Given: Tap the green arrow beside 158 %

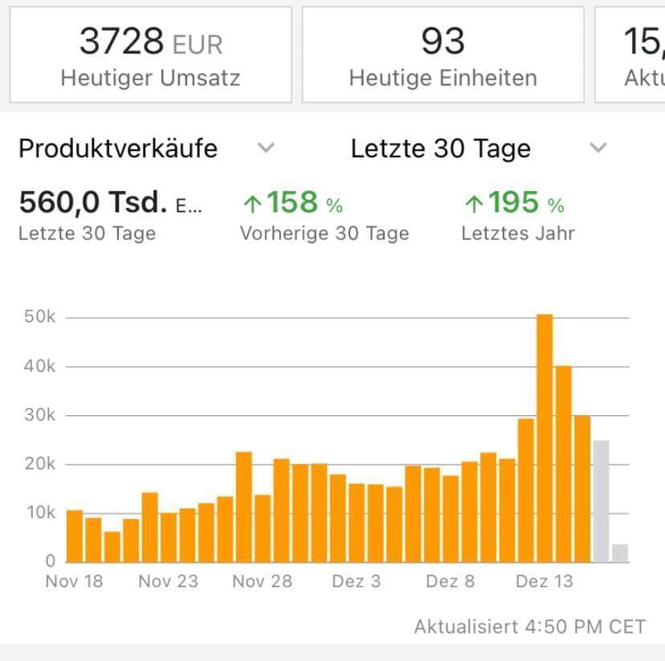Looking at the screenshot, I should click(252, 206).
